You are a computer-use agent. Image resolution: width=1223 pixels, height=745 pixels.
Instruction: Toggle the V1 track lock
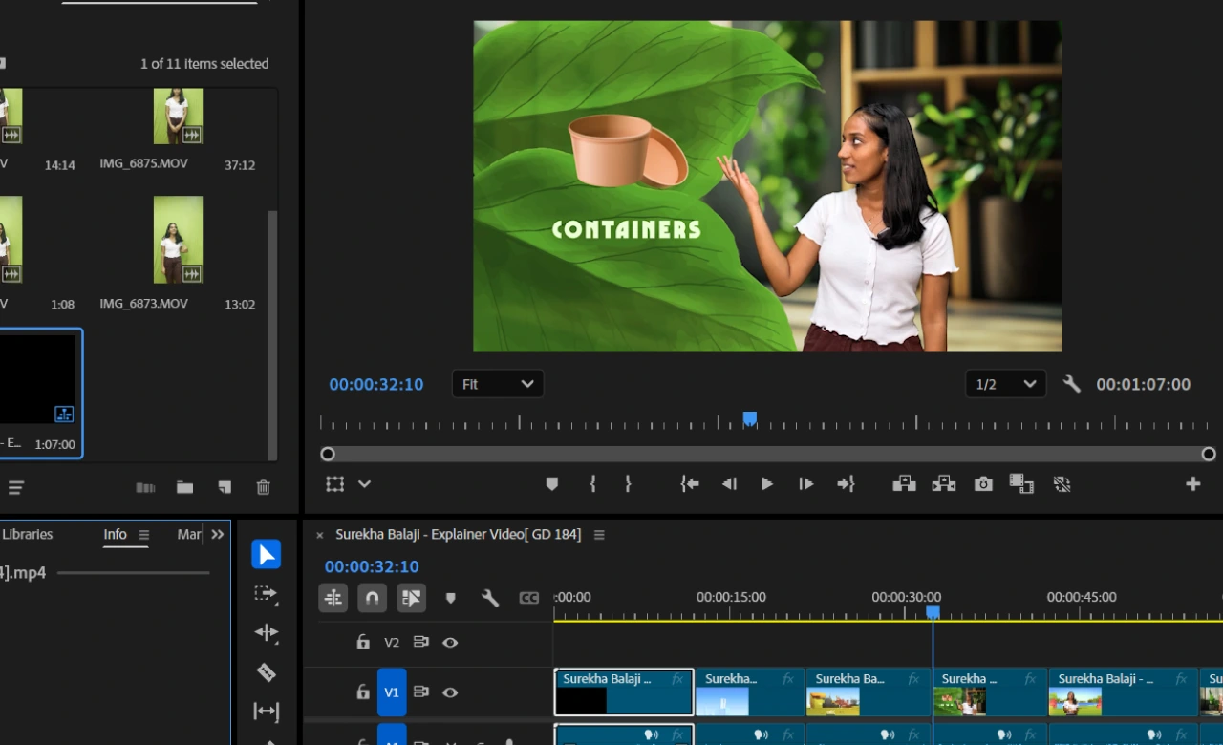(x=363, y=692)
